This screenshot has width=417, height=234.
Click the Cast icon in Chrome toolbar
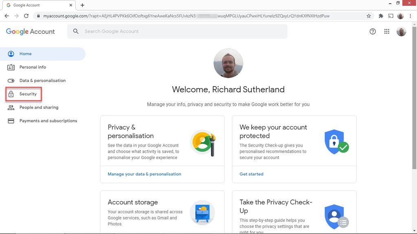391,15
